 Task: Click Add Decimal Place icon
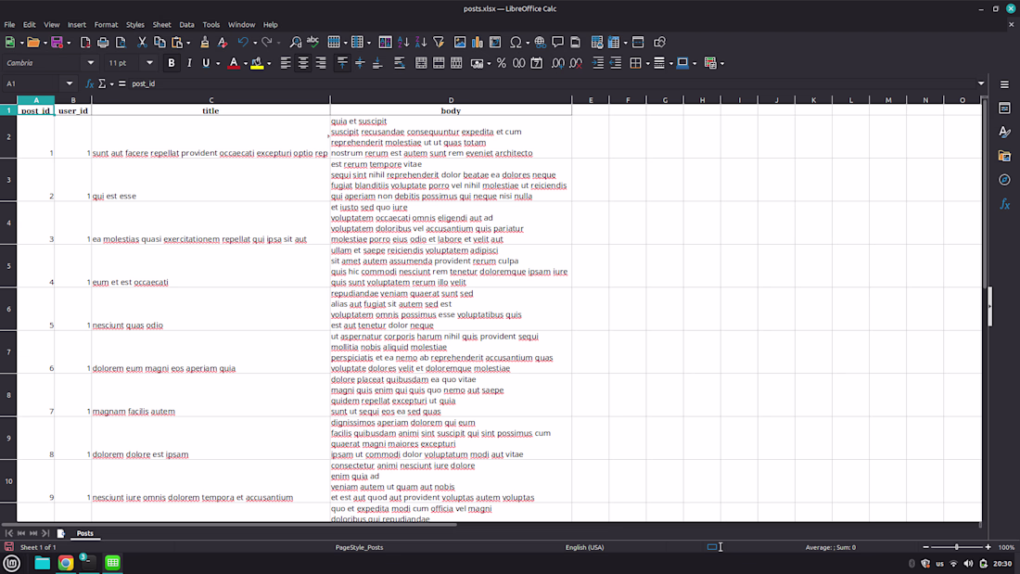(x=558, y=63)
